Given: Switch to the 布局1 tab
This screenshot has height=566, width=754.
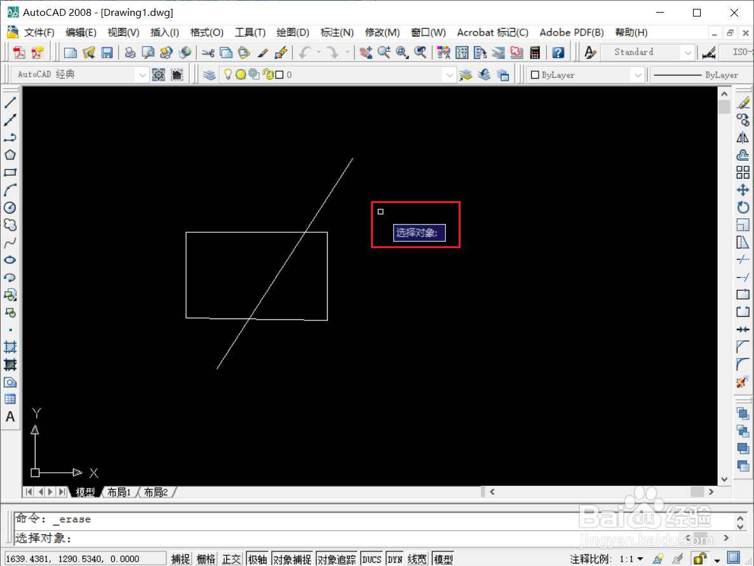Looking at the screenshot, I should pyautogui.click(x=119, y=492).
